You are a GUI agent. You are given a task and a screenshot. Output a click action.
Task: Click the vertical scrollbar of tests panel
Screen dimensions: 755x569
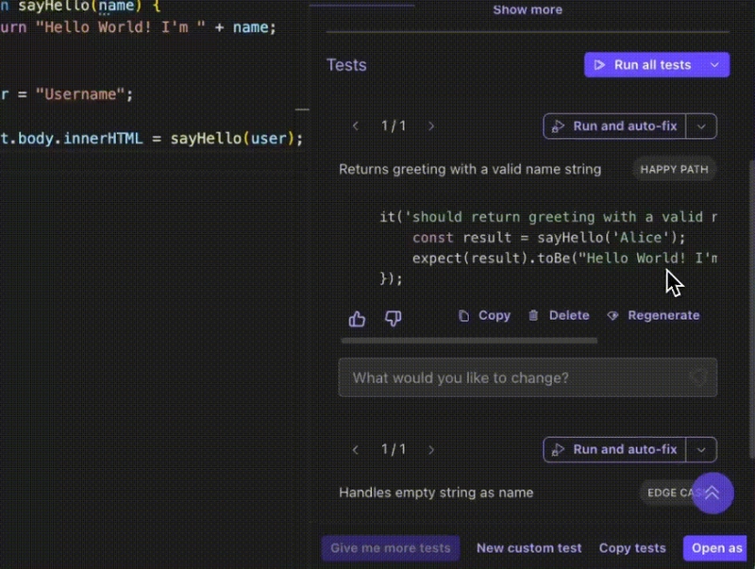pyautogui.click(x=751, y=308)
